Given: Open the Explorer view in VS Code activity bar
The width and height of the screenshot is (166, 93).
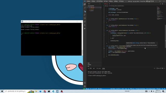Looking at the screenshot, I should [x=85, y=4].
